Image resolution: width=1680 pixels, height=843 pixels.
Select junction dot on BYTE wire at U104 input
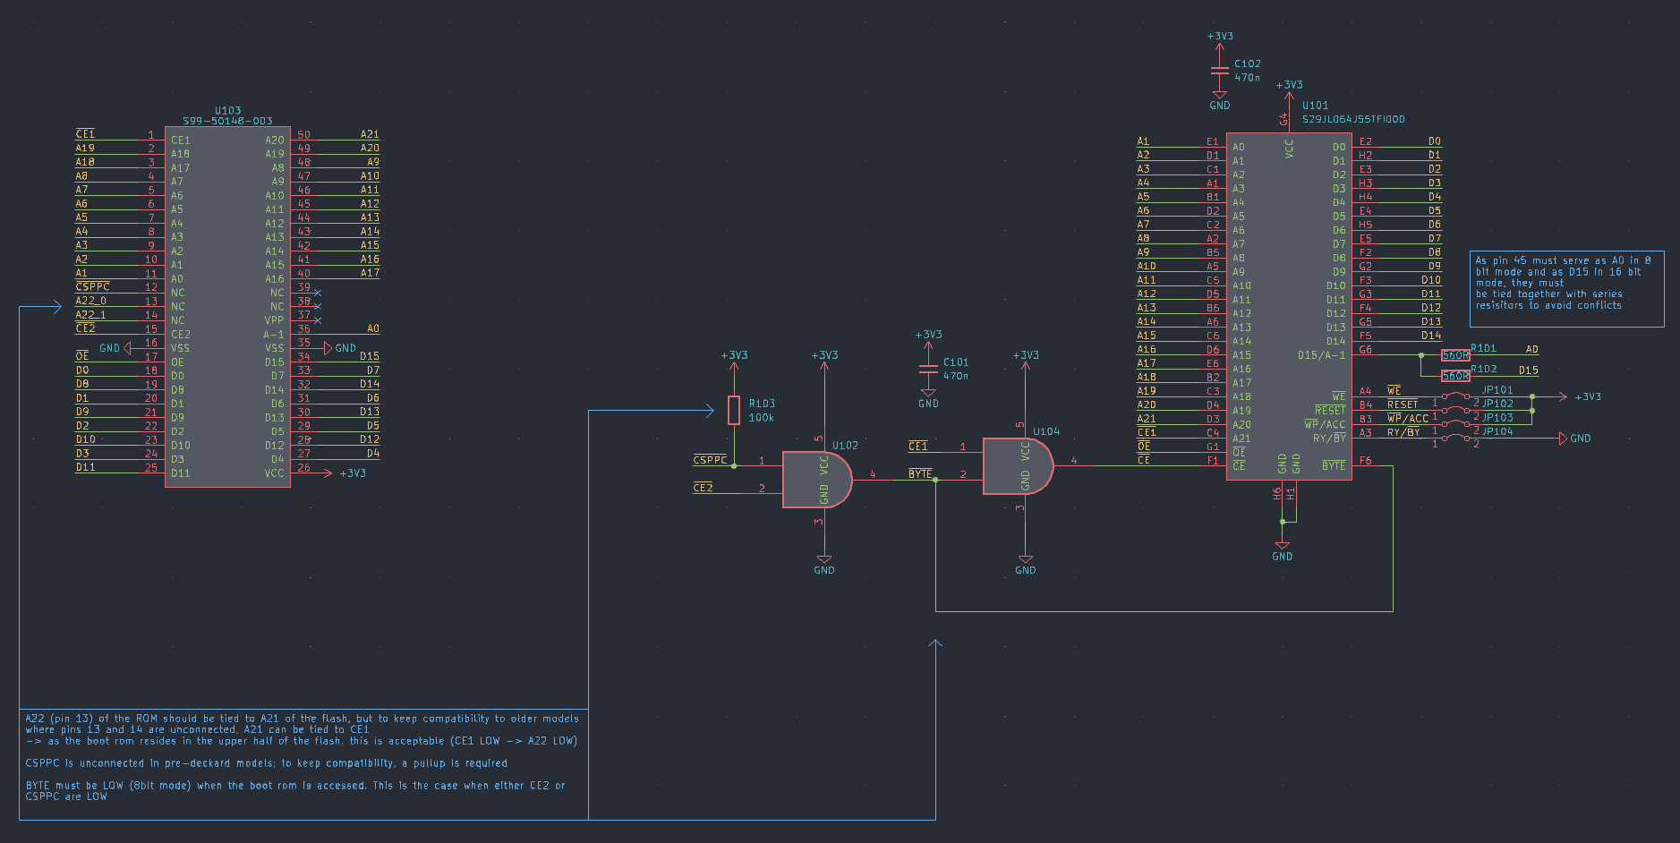935,480
